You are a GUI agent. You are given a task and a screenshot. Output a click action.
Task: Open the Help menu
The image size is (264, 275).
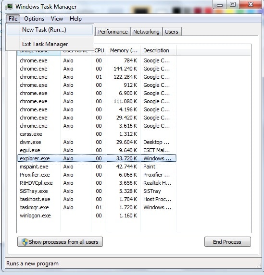75,19
